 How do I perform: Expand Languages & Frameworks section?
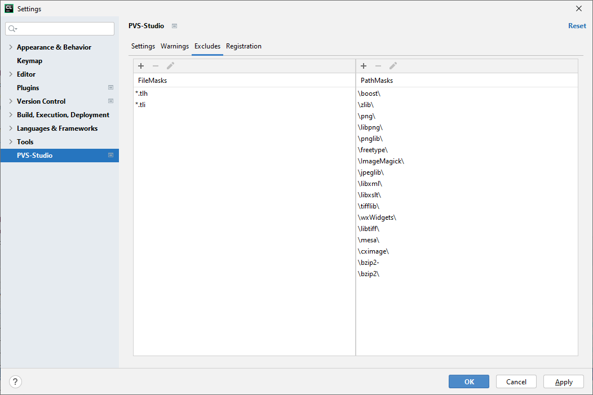pos(11,128)
